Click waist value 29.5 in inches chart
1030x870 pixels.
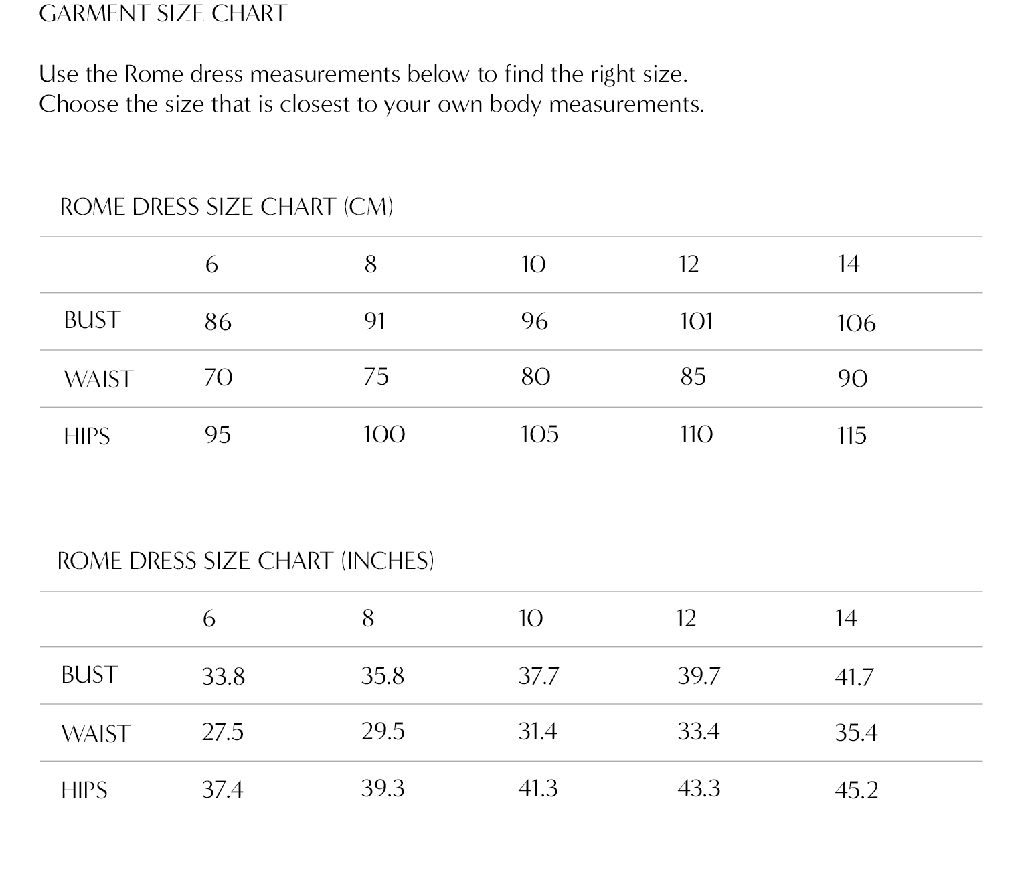click(383, 731)
